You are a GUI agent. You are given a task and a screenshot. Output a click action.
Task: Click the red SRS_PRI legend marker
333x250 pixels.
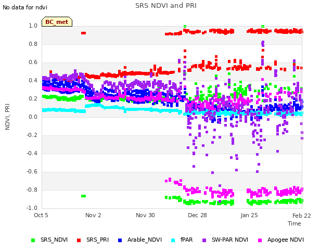pos(79,240)
